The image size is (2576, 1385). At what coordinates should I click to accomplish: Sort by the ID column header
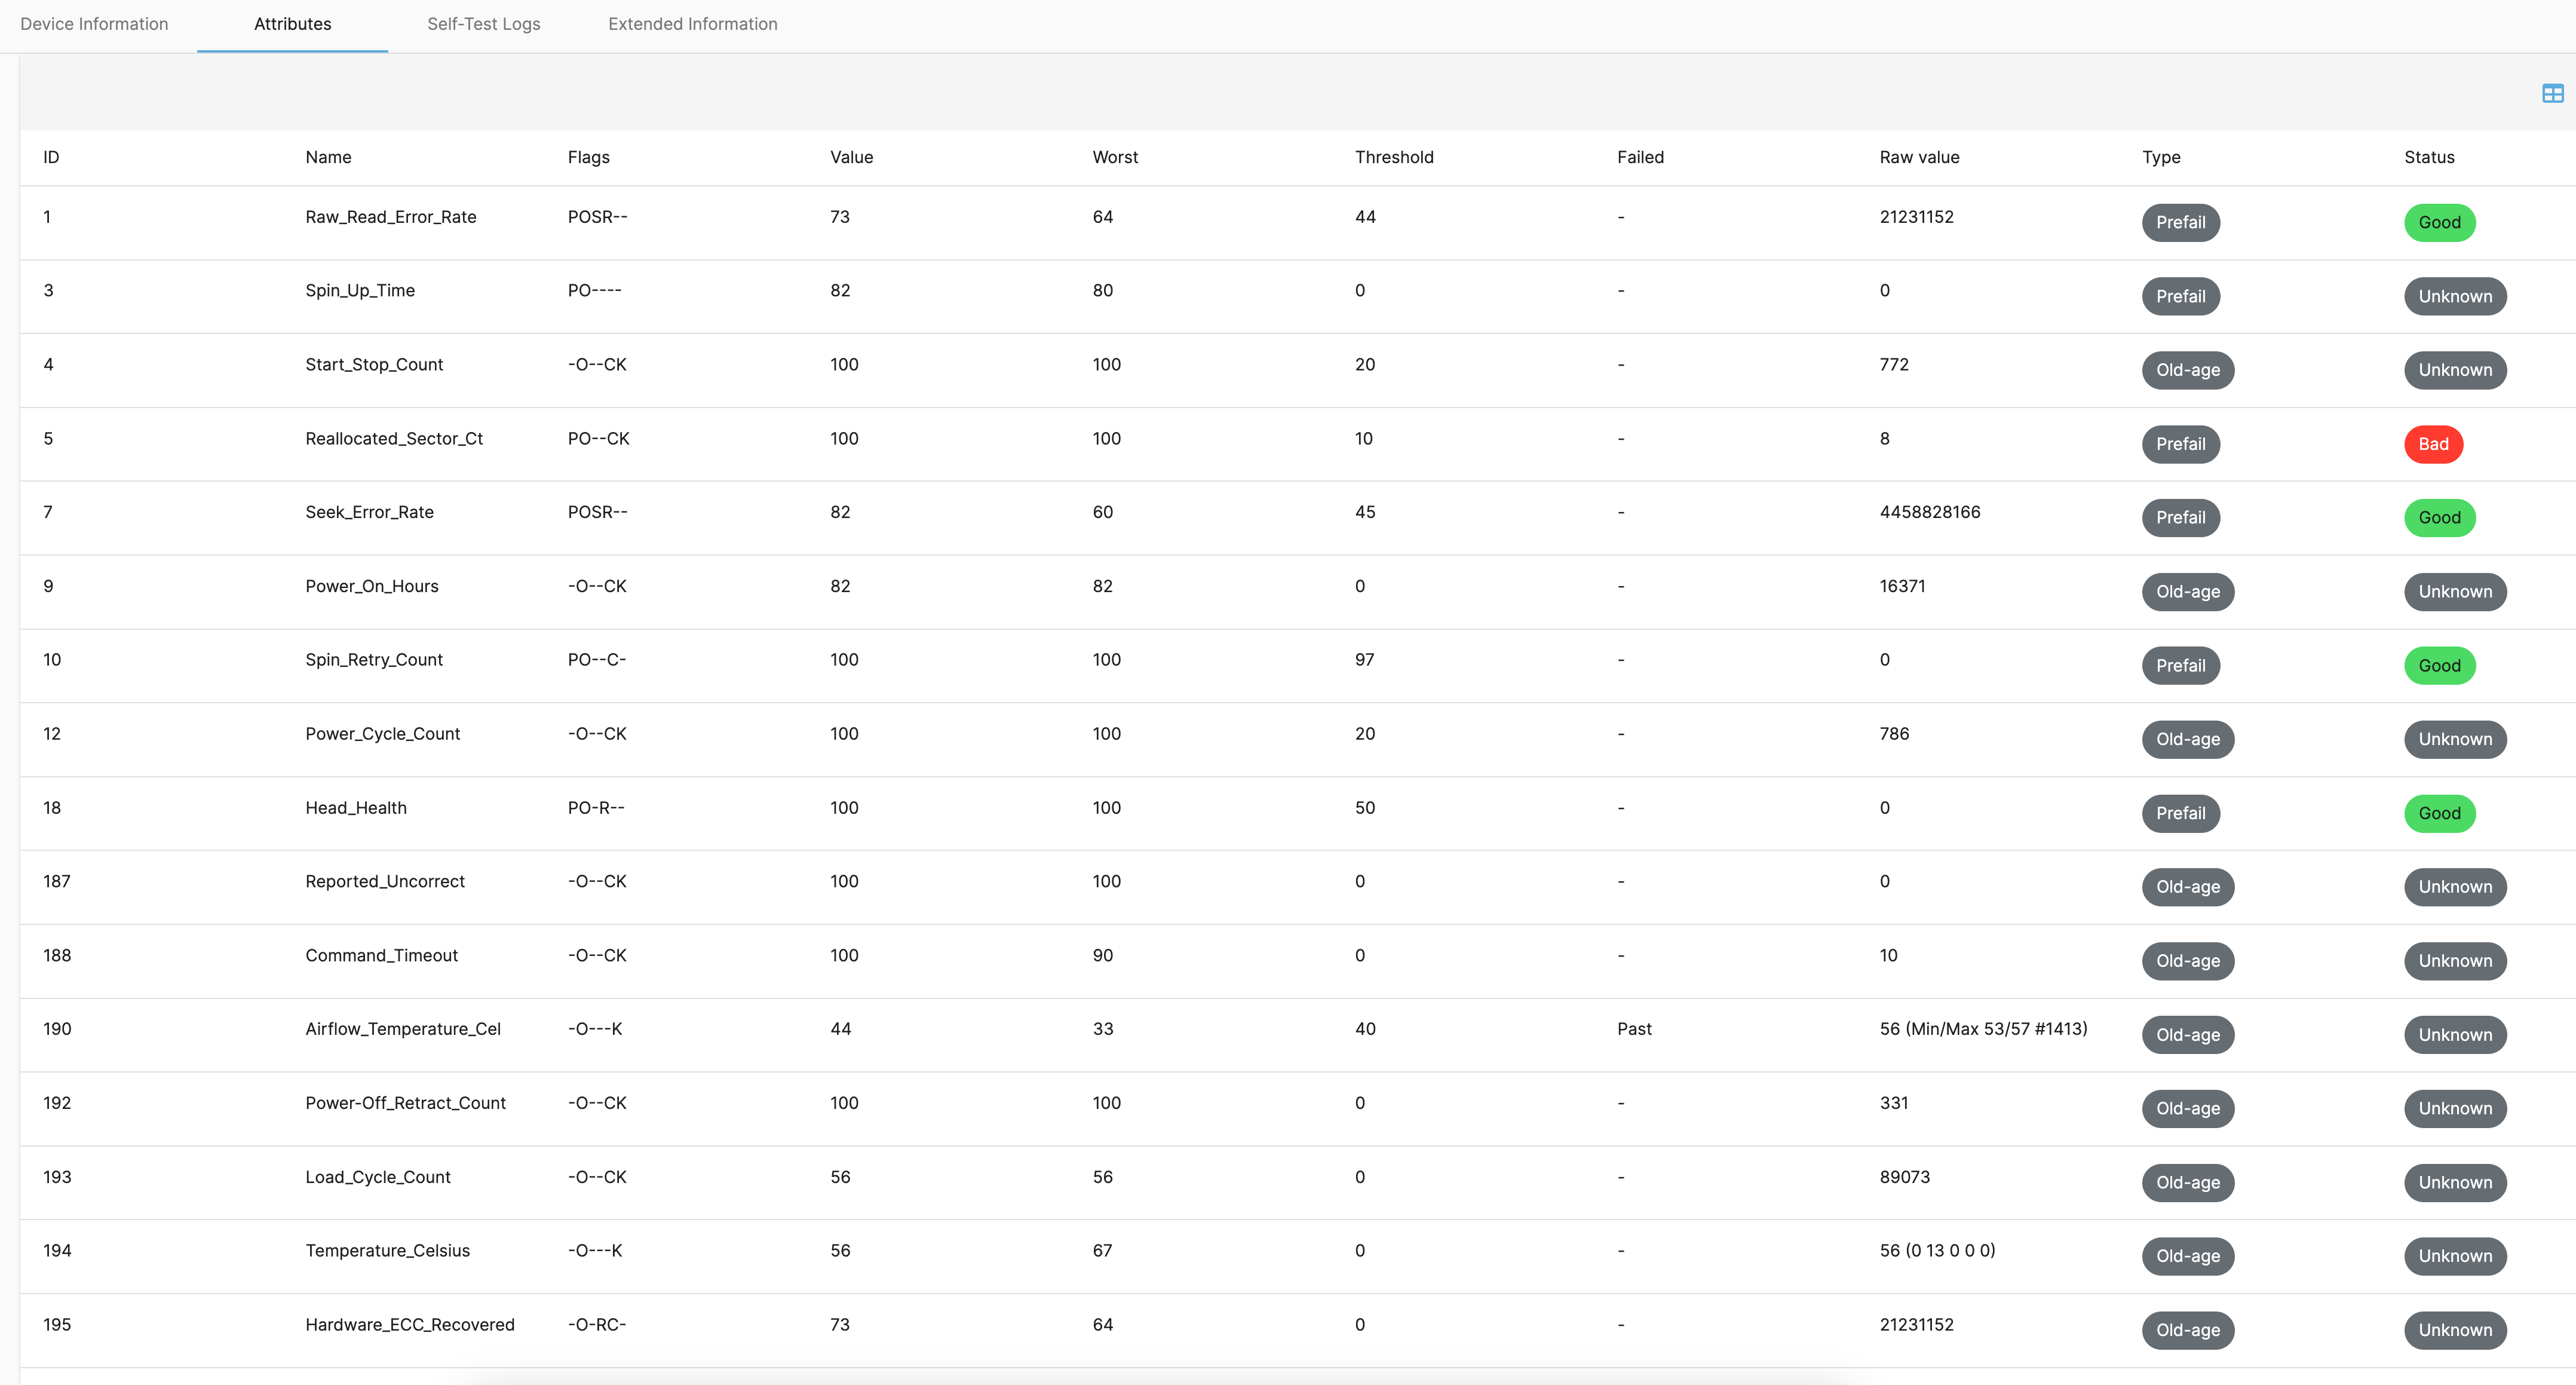[x=51, y=157]
